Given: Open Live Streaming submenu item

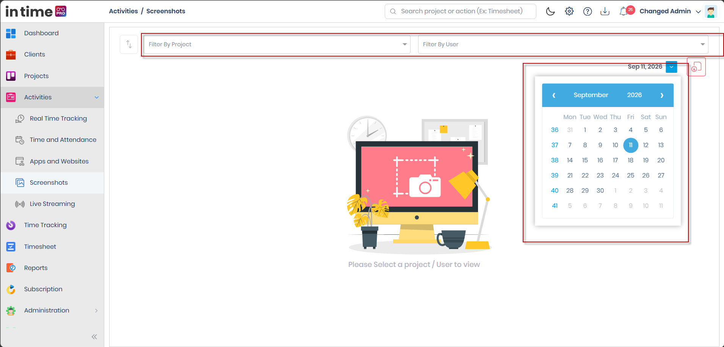Looking at the screenshot, I should pyautogui.click(x=52, y=204).
